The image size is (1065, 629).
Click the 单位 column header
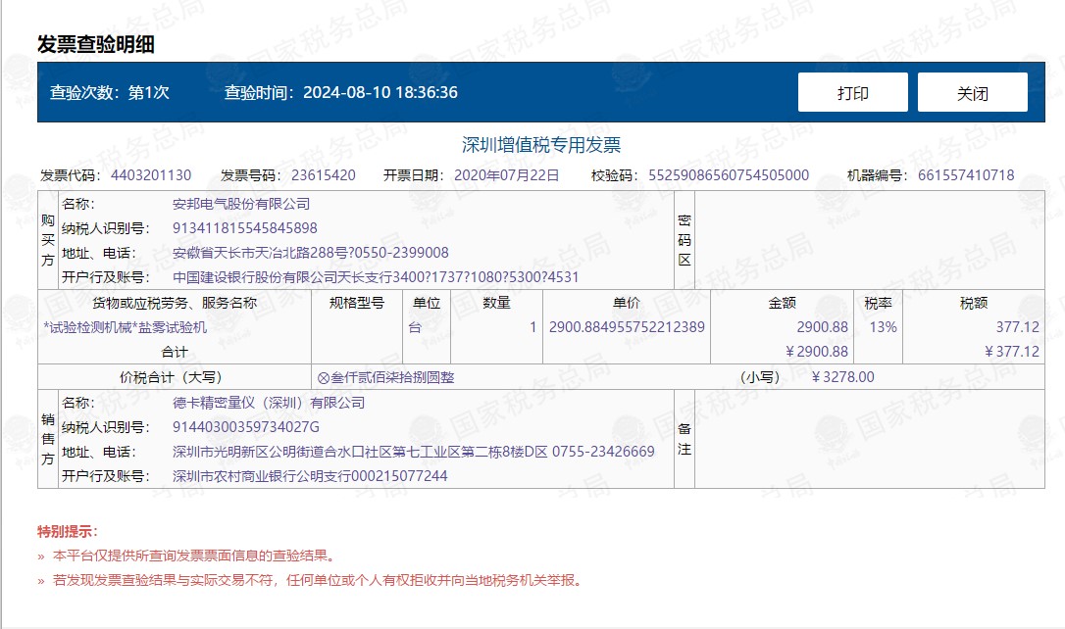pos(427,303)
